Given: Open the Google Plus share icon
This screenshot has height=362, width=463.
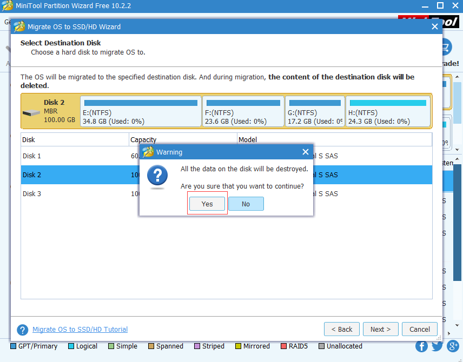Looking at the screenshot, I should pos(453,346).
